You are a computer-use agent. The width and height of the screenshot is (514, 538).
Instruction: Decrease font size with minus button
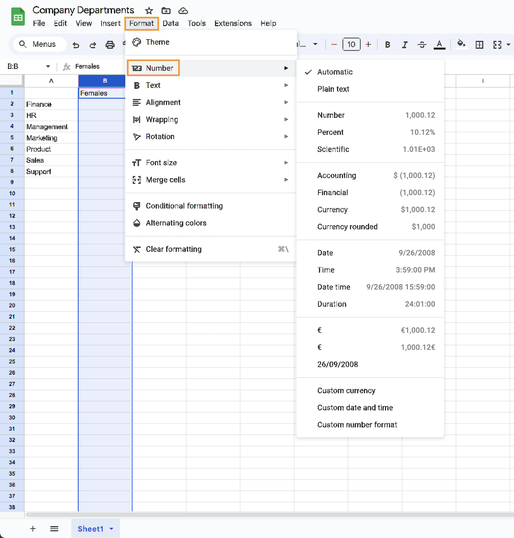(x=334, y=44)
